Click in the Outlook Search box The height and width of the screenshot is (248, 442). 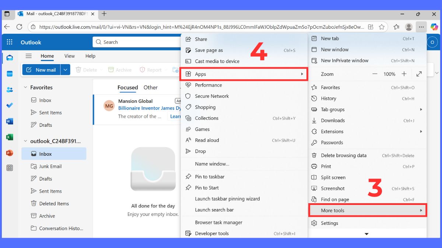tap(137, 42)
